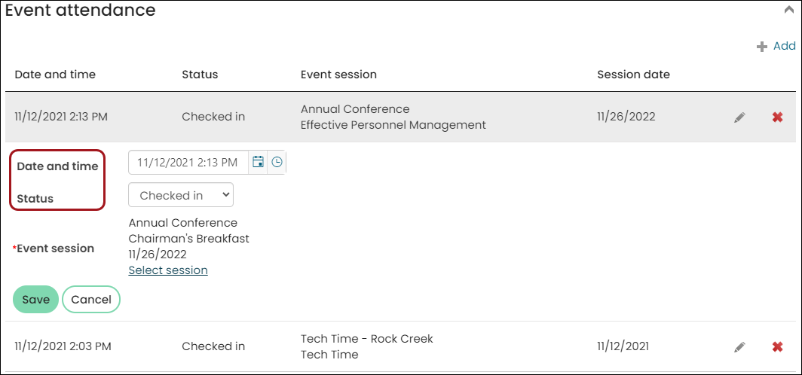Save the attendance record changes

36,300
